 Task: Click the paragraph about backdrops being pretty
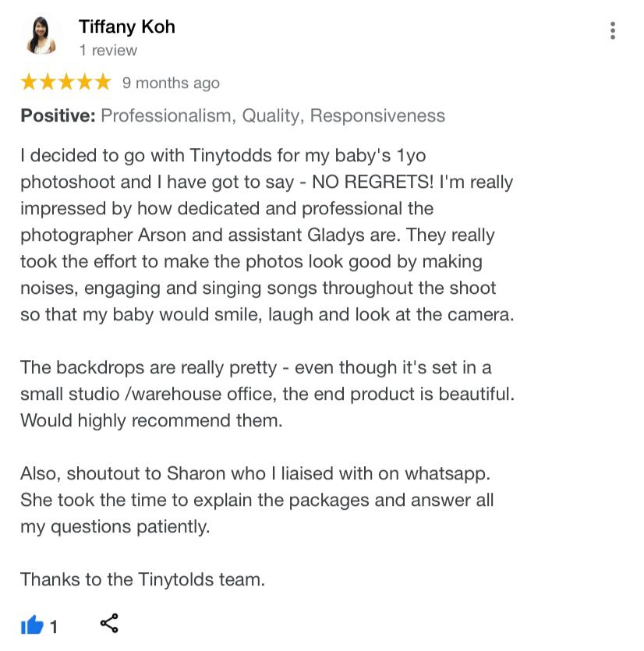pyautogui.click(x=267, y=394)
